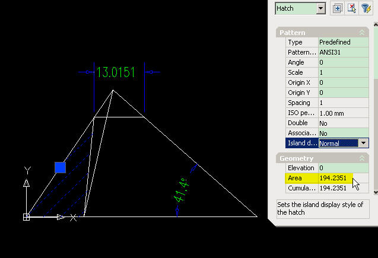Collapse the Geometry section
The height and width of the screenshot is (258, 378).
click(362, 158)
